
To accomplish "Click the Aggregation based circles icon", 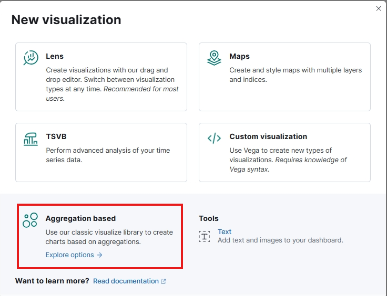I will [30, 220].
